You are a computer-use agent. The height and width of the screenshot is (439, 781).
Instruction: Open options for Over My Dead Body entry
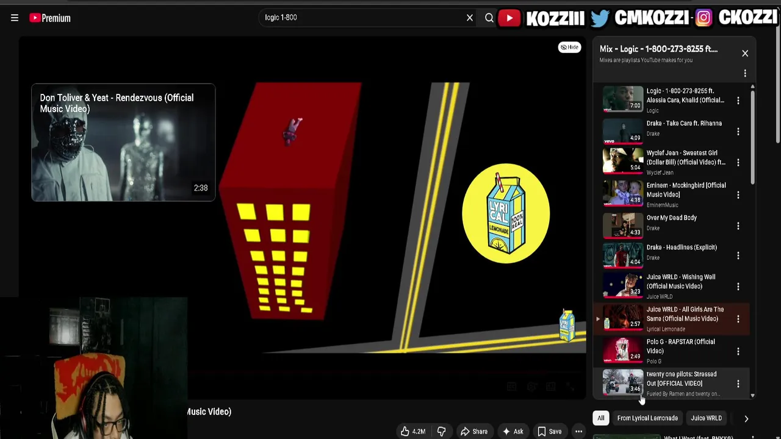[738, 226]
